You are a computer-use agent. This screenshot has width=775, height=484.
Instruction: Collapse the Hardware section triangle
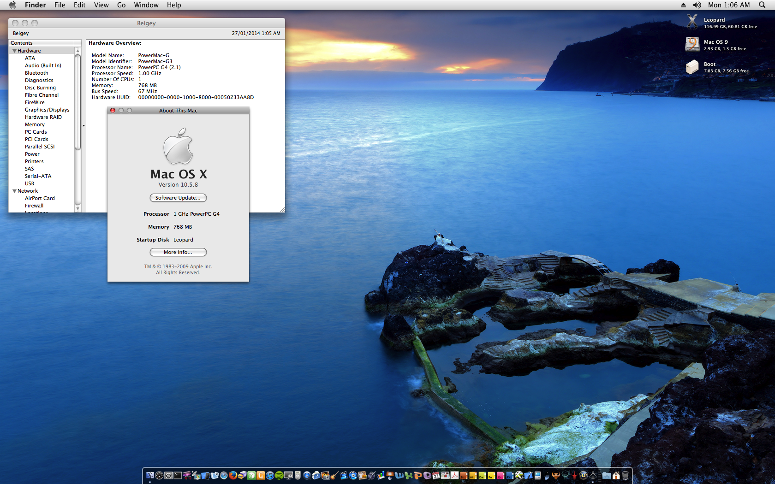(14, 51)
